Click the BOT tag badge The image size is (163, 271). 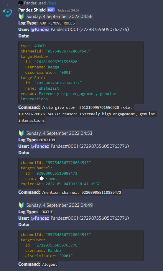click(51, 10)
